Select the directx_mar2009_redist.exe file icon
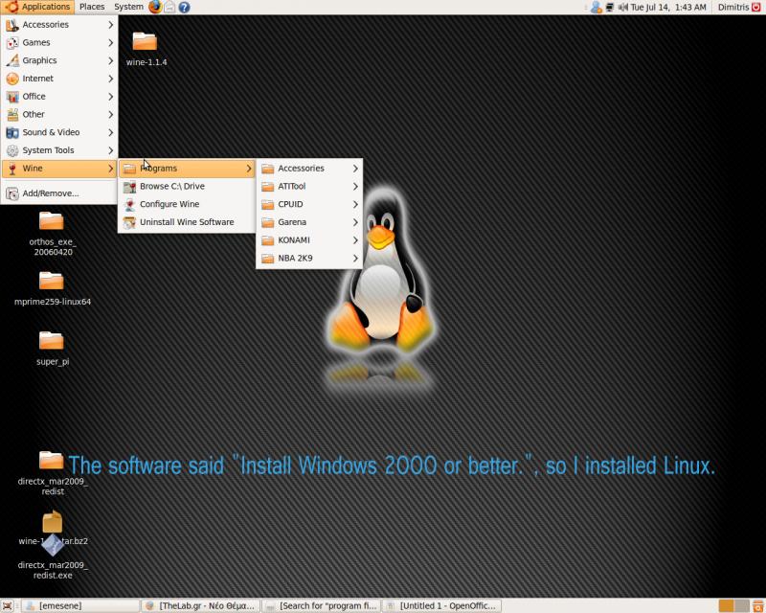 tap(53, 545)
